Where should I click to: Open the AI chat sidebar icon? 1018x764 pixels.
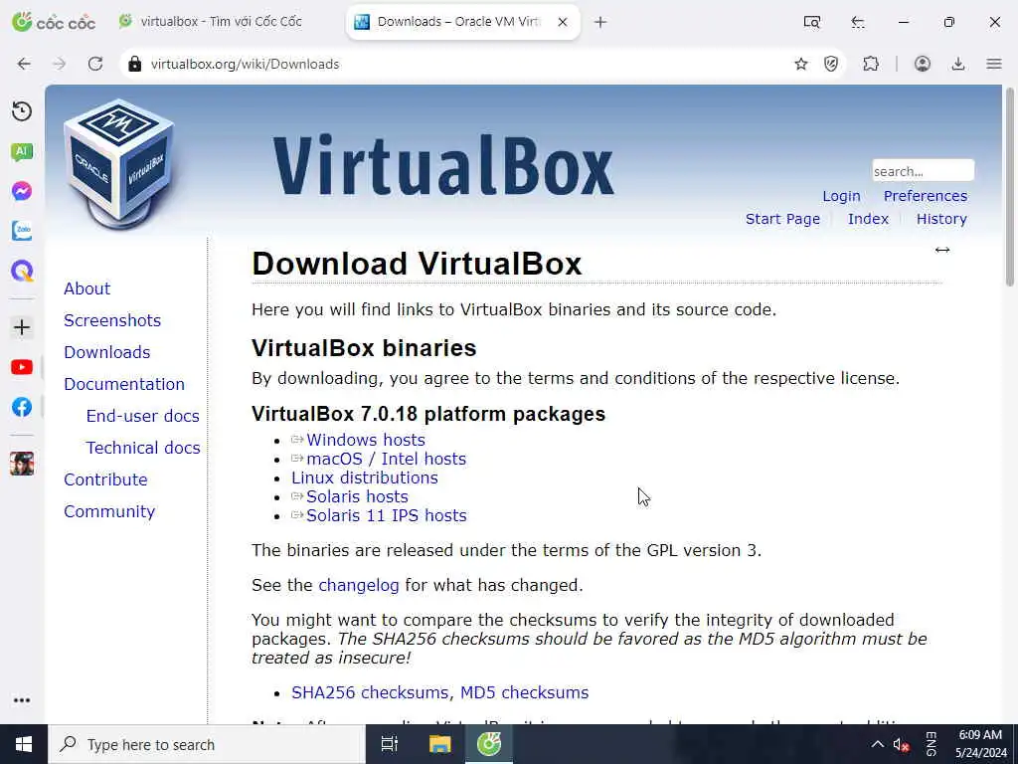click(x=22, y=152)
